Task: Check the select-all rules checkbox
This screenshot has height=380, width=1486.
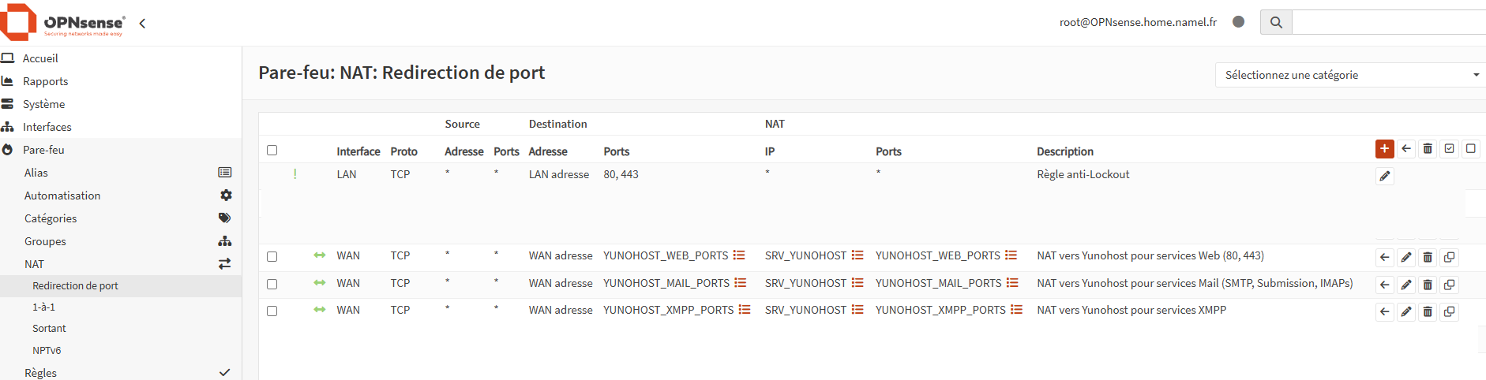Action: [272, 151]
